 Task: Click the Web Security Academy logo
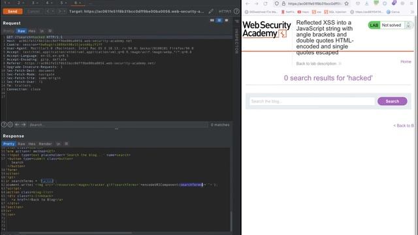click(x=266, y=29)
